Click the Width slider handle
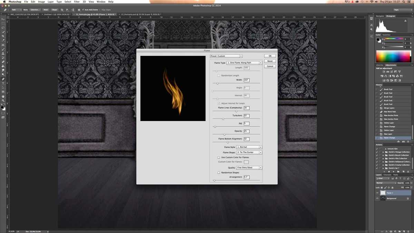 tap(217, 84)
